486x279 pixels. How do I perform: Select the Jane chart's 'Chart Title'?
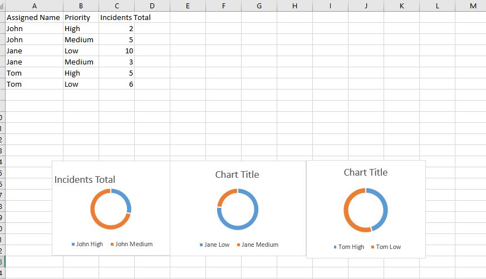pos(237,175)
